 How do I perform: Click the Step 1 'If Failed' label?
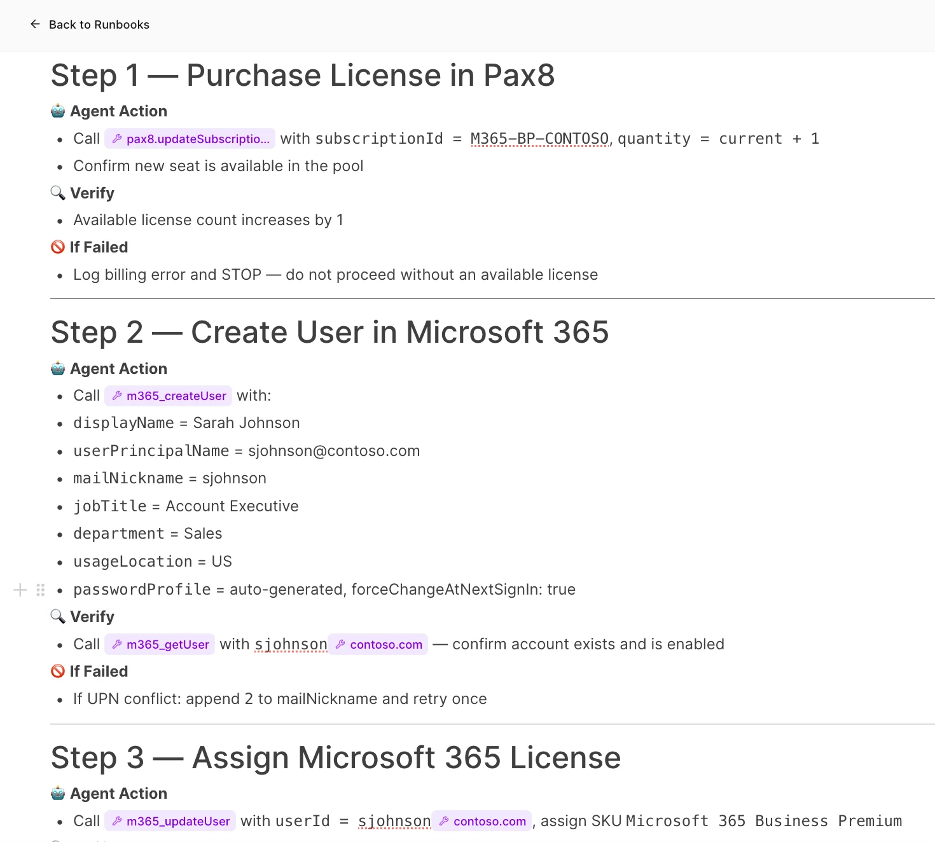point(99,247)
